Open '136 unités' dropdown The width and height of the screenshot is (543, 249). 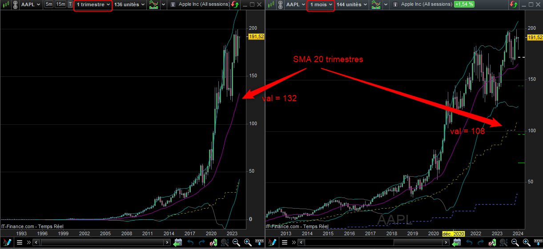click(129, 4)
